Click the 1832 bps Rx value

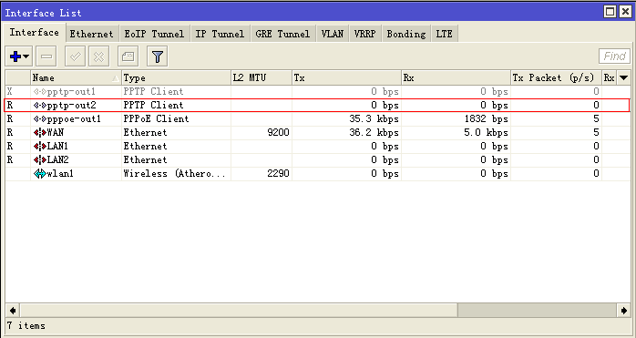tap(486, 119)
